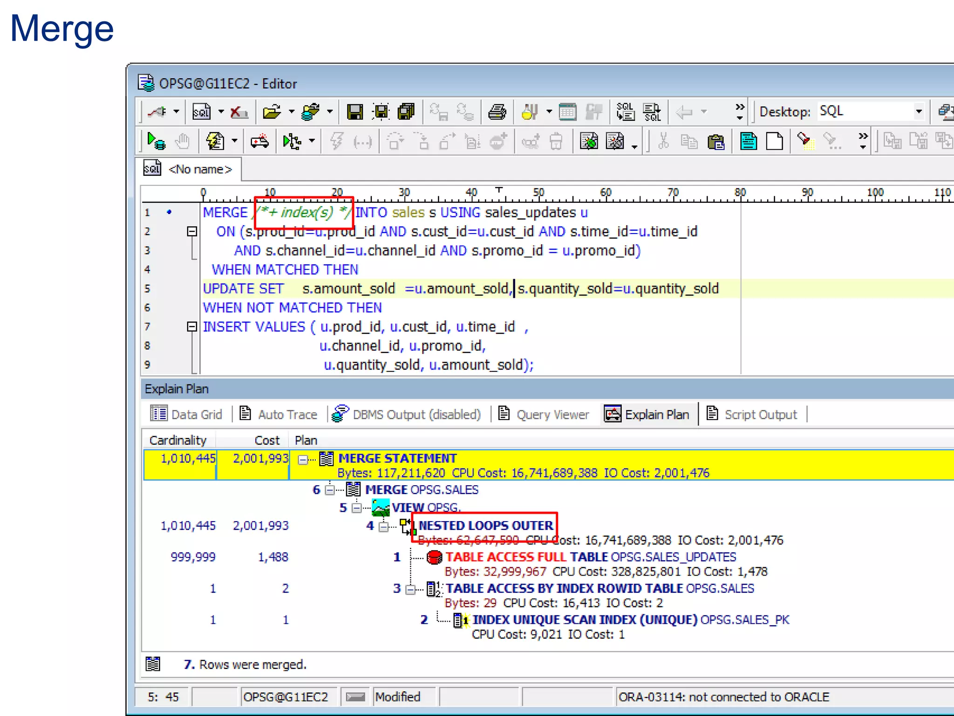Collapse the code fold at INSERT VALUES line

(x=192, y=327)
